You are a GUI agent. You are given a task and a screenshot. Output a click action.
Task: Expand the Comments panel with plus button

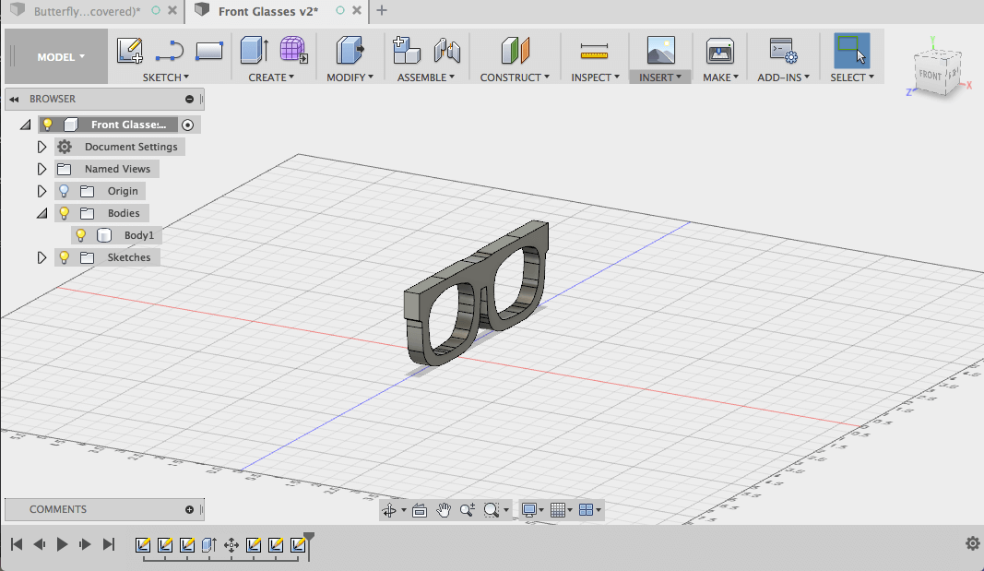pos(190,509)
